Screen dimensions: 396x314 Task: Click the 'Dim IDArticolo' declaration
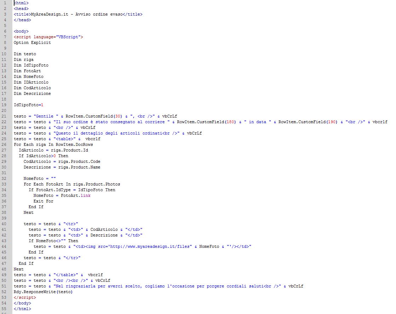(31, 82)
